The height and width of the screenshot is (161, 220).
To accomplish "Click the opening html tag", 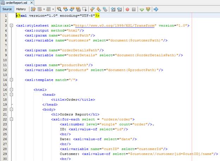I will [40, 90].
